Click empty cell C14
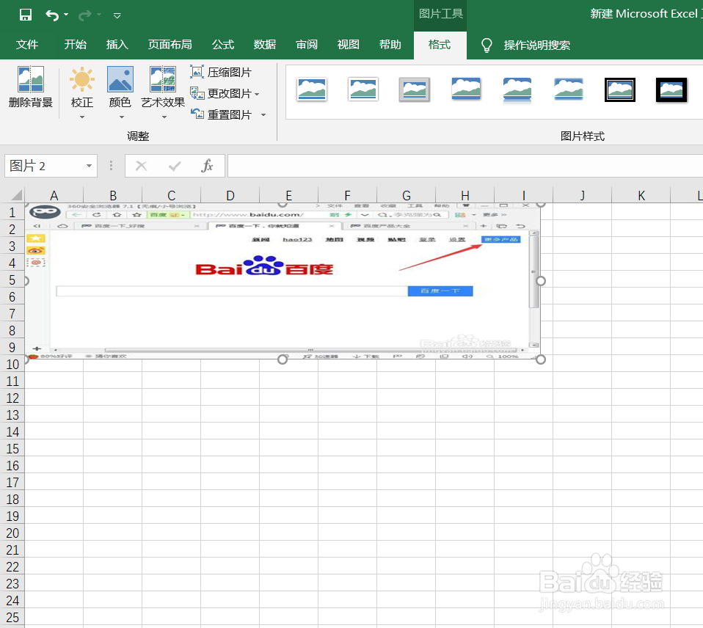This screenshot has width=703, height=628. 171,431
